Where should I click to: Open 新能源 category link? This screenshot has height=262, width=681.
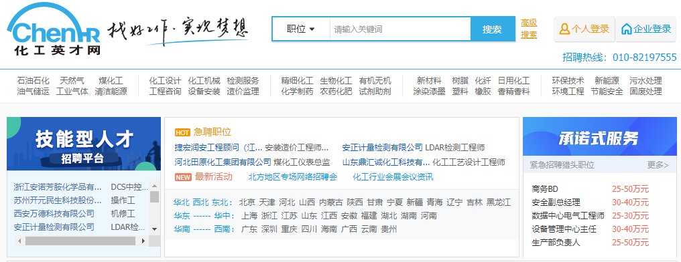607,81
